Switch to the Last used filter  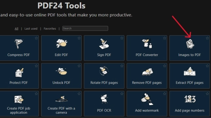(31, 29)
